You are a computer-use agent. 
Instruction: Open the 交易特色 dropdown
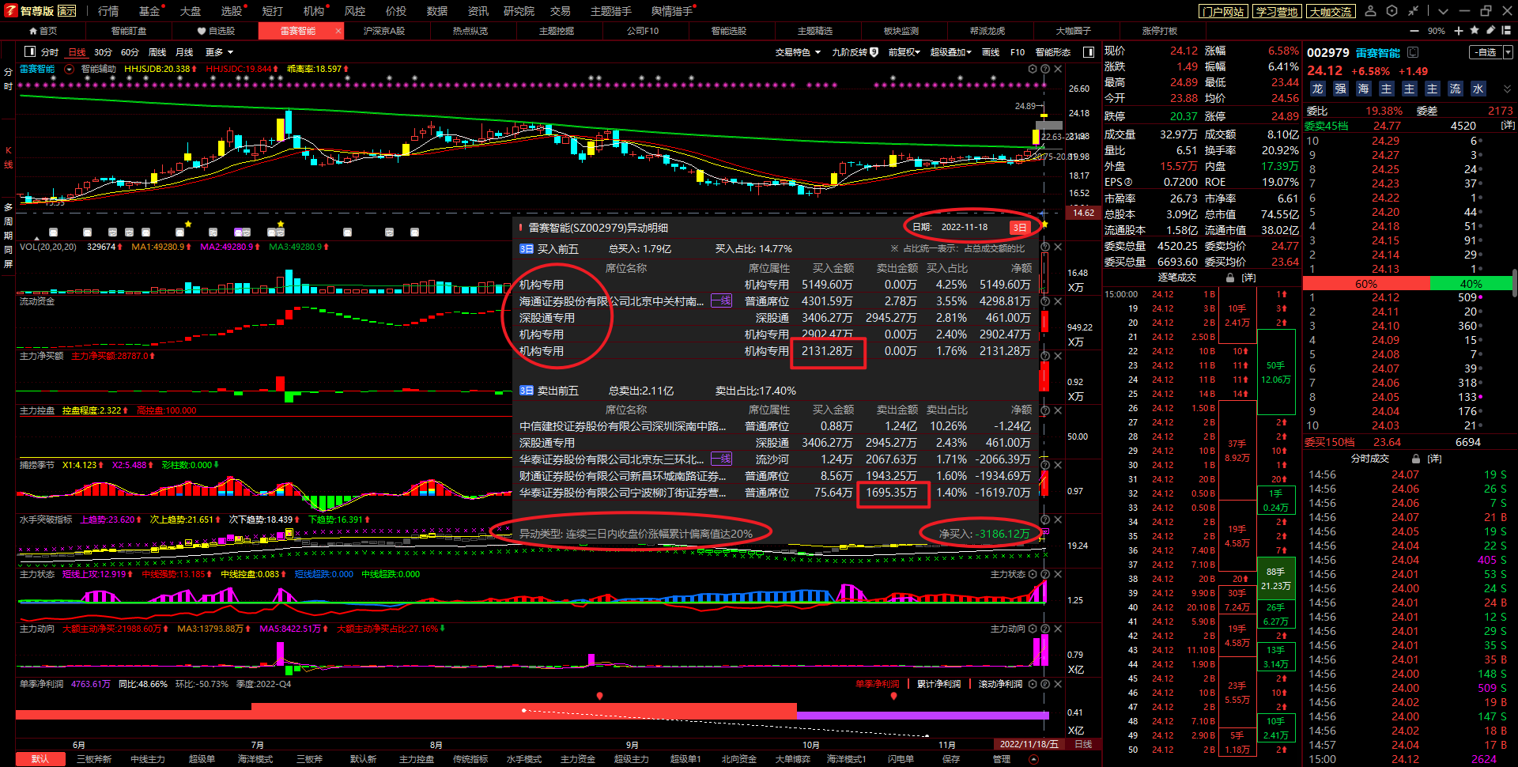click(x=798, y=52)
